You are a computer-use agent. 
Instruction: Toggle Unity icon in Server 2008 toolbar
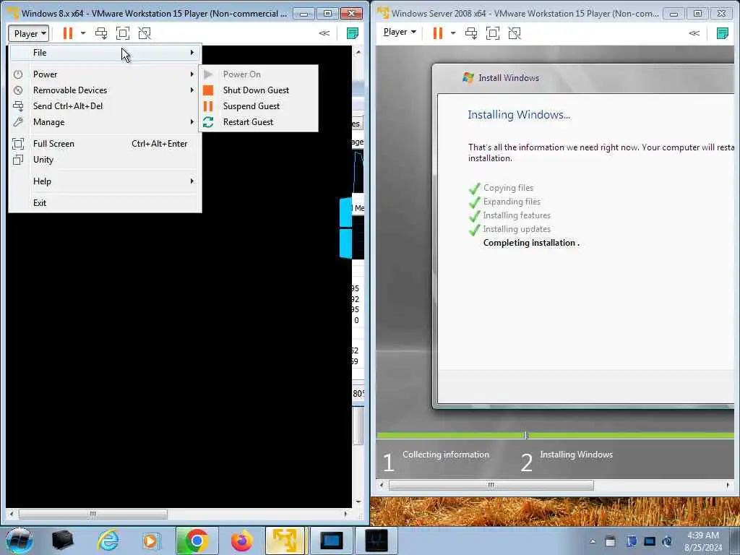pyautogui.click(x=515, y=33)
